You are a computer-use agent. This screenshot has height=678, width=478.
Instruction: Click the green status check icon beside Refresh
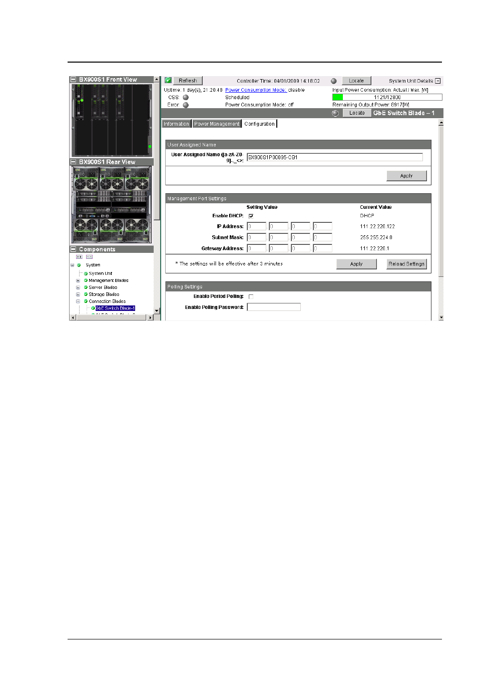168,80
